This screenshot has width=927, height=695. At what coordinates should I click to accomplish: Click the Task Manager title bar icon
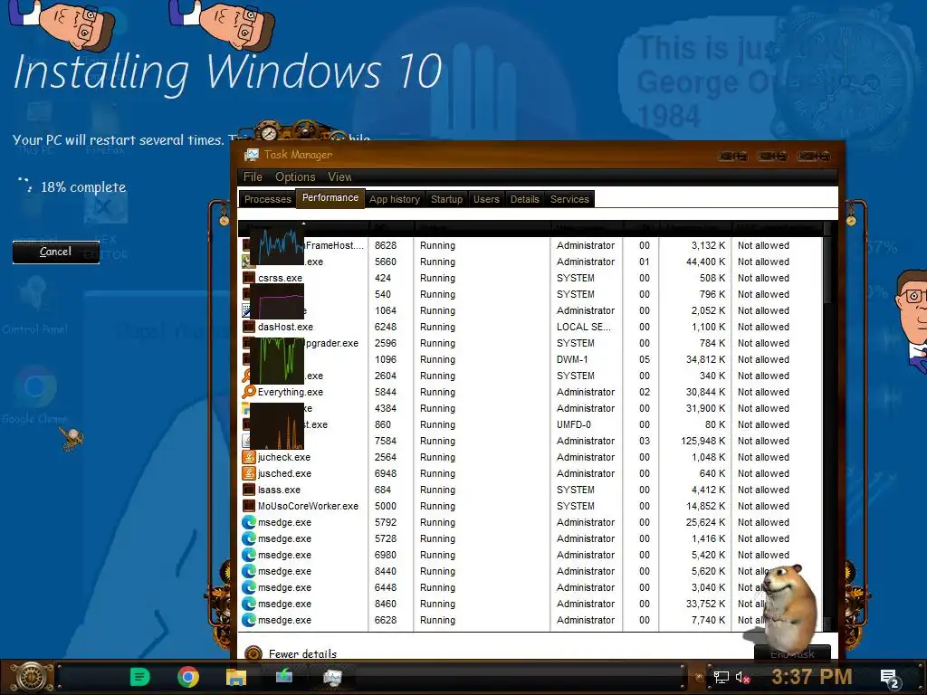point(252,155)
